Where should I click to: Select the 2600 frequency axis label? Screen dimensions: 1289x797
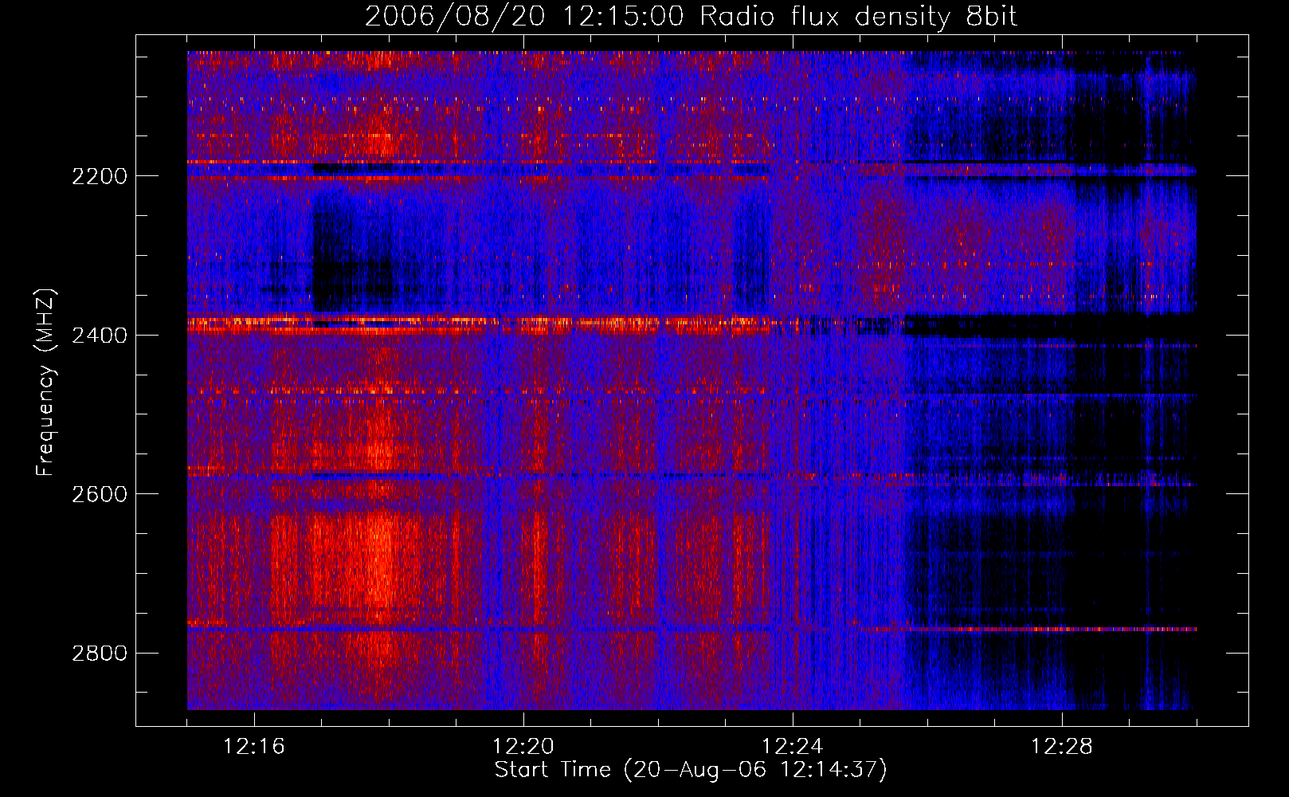coord(100,494)
